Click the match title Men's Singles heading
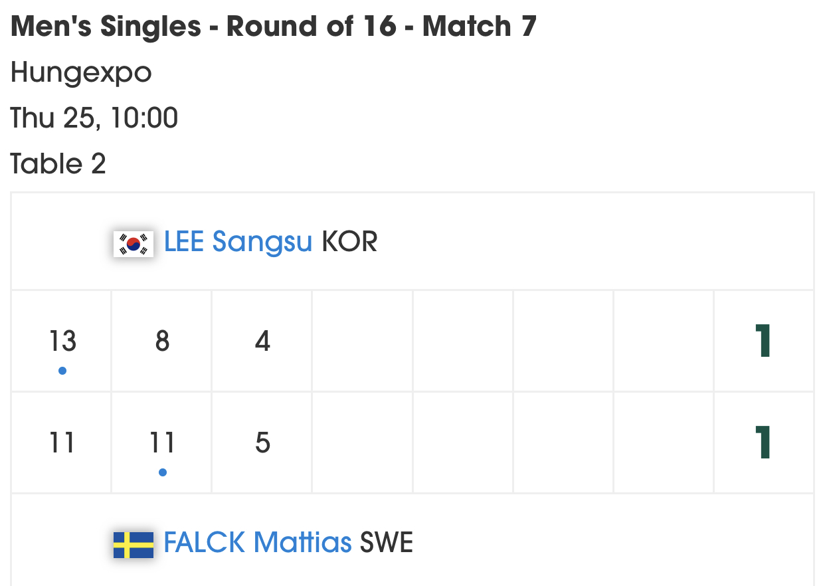 point(274,27)
